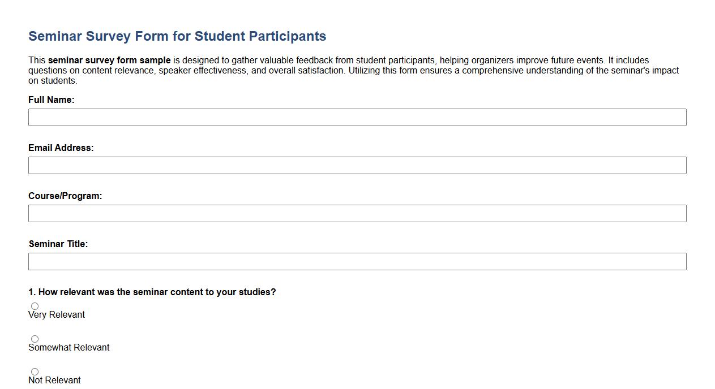Select the "Not Relevant" radio button
This screenshot has width=715, height=389.
(x=35, y=371)
